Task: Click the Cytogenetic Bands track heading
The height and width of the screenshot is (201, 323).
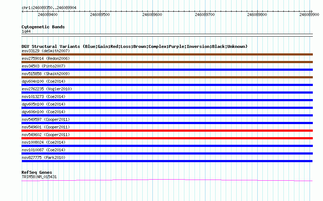Action: point(43,27)
